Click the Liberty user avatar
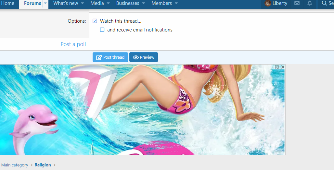Viewport: 334px width, 170px height. pos(268,3)
